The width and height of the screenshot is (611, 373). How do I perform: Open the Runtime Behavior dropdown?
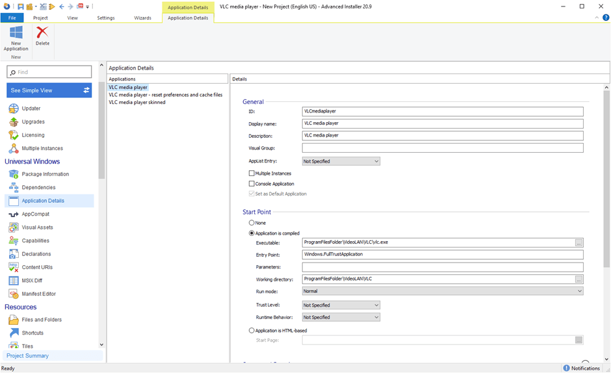point(341,317)
